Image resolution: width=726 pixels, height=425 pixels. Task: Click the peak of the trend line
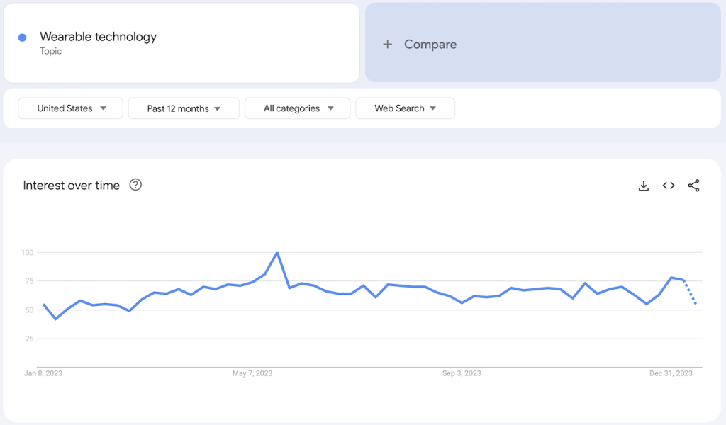point(277,252)
